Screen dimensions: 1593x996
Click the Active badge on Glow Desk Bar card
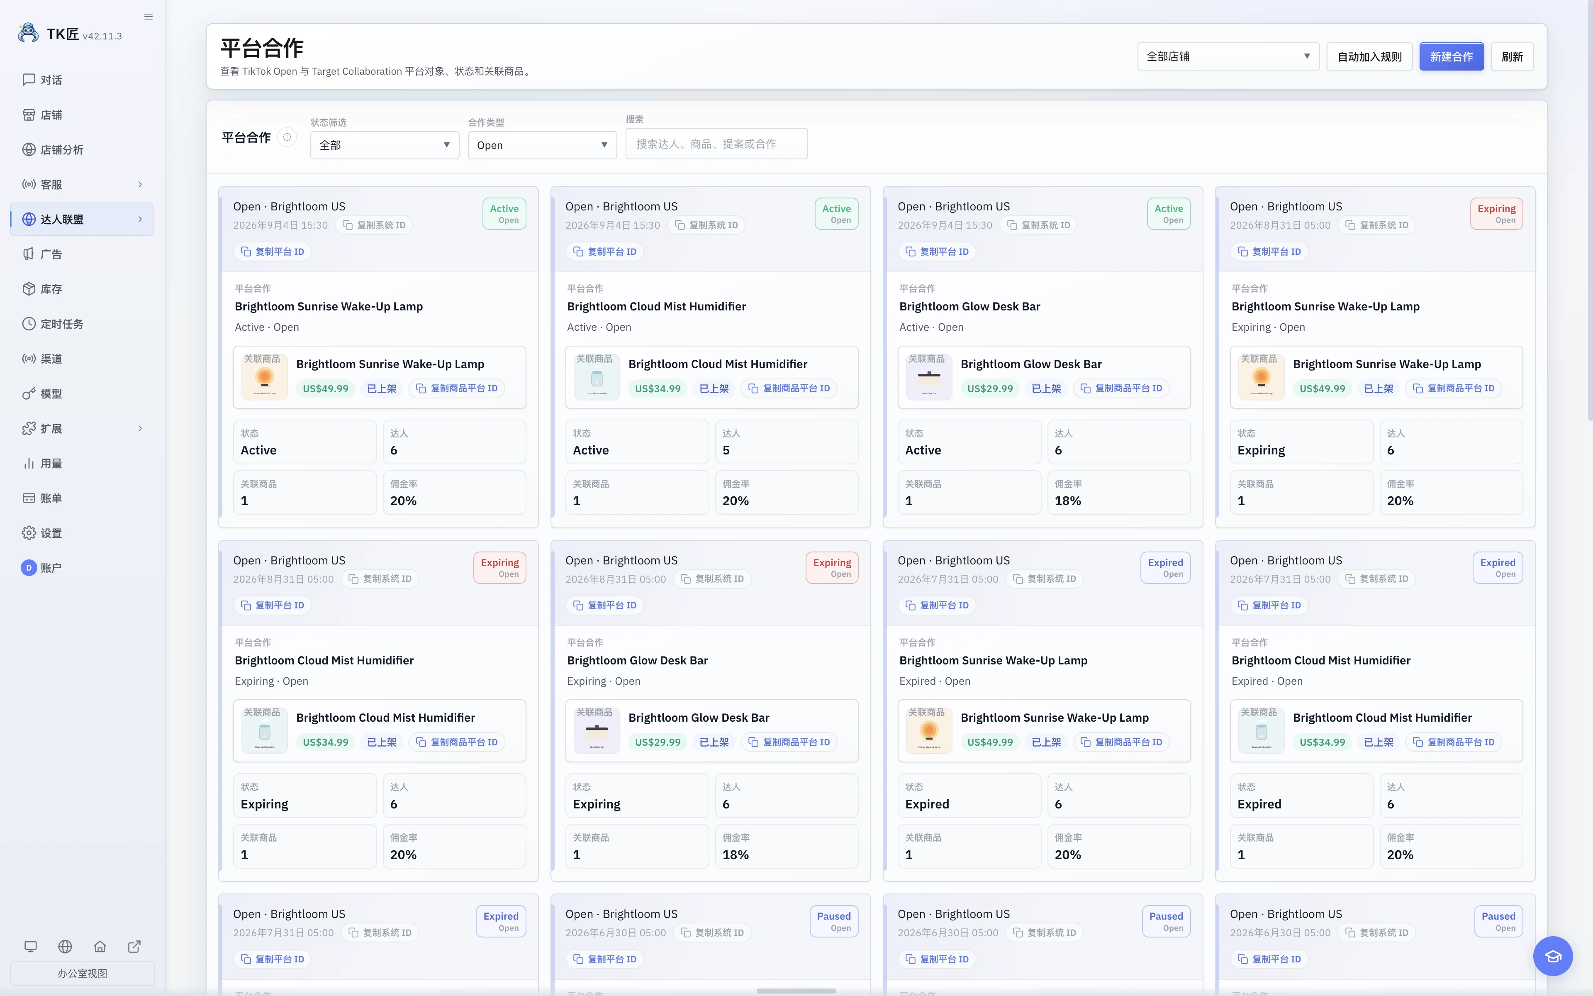coord(1169,214)
